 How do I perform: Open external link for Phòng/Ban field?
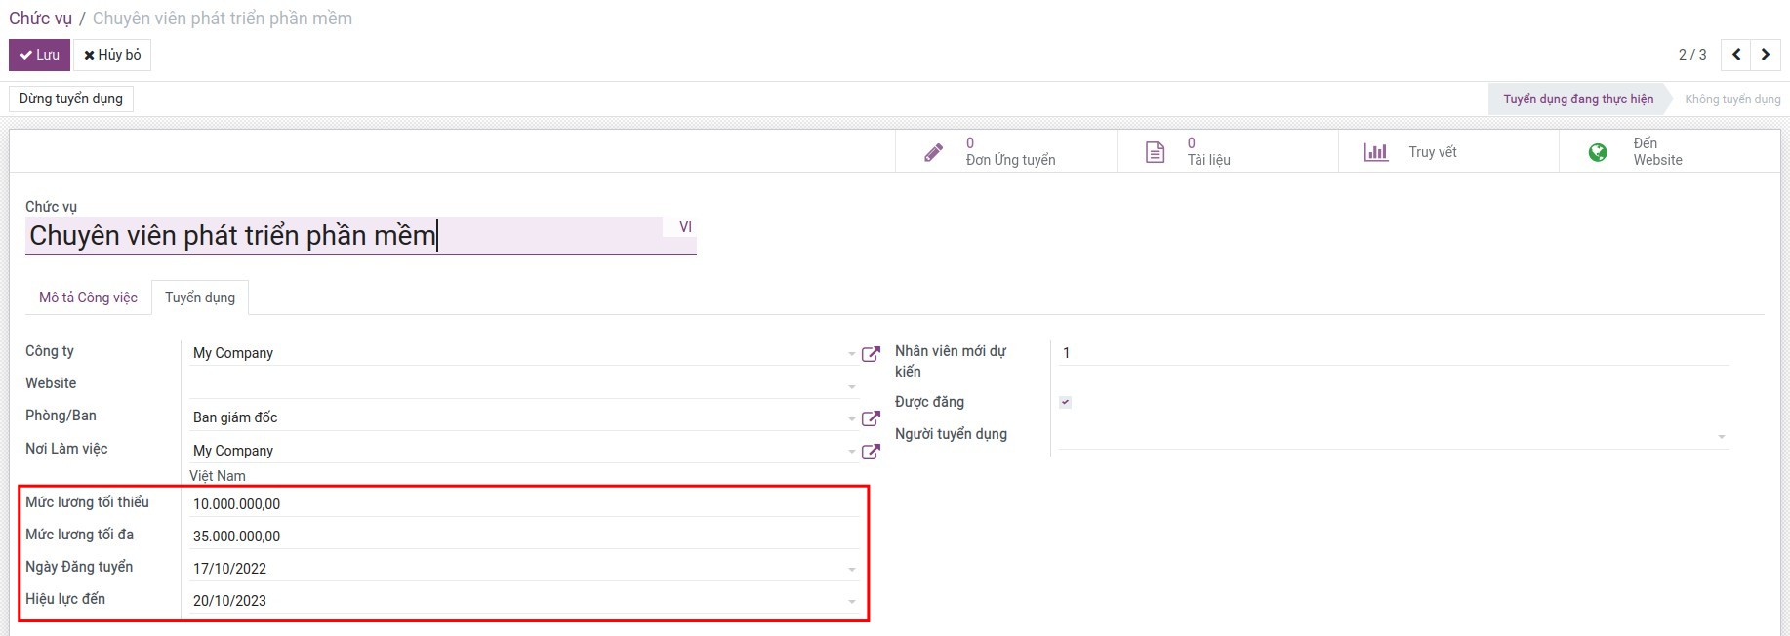(x=871, y=418)
